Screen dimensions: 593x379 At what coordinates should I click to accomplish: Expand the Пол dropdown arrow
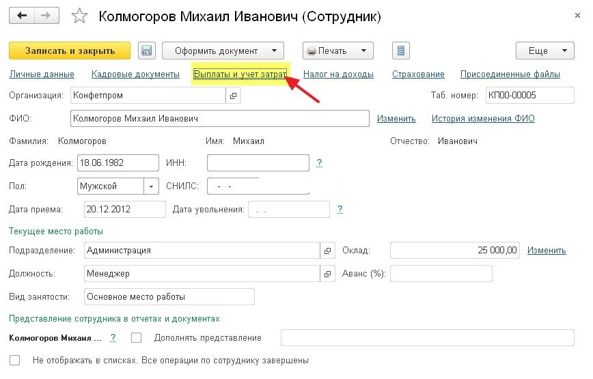151,186
